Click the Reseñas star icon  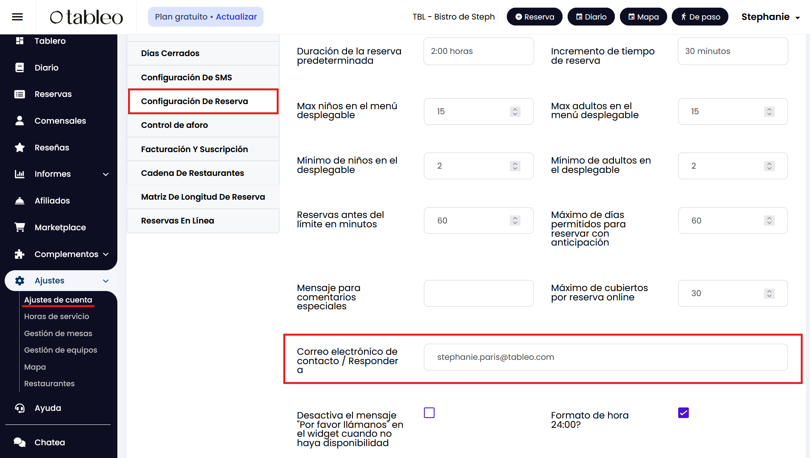point(20,147)
